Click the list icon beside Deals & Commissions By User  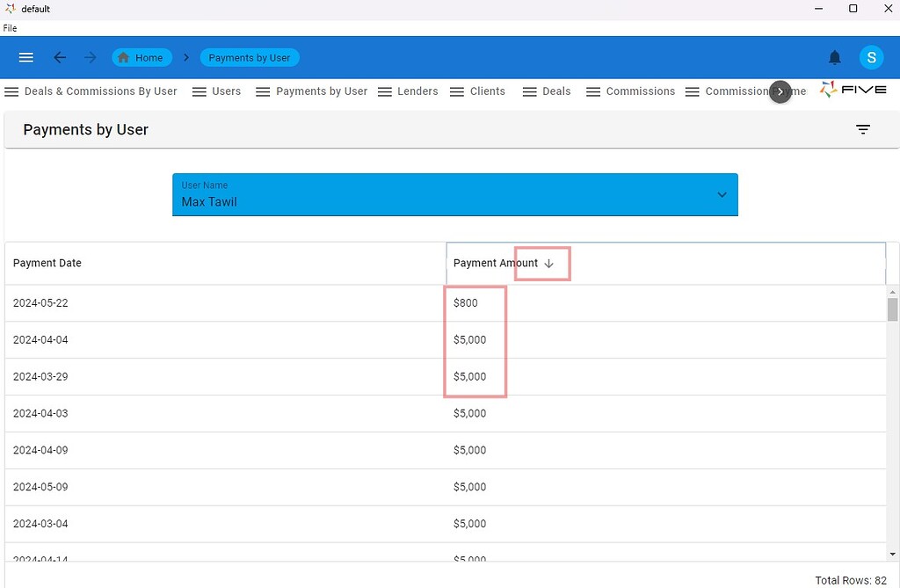coord(11,91)
